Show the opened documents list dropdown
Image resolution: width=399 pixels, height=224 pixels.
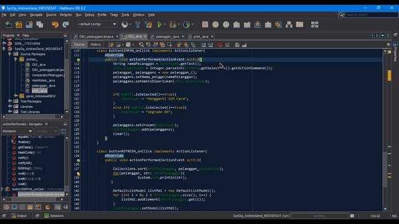point(382,35)
